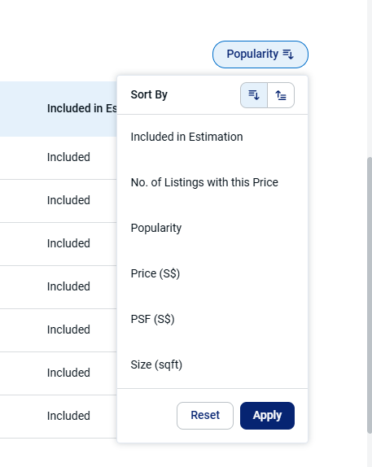Choose No. of Listings with this Price
372x467 pixels.
(212, 182)
